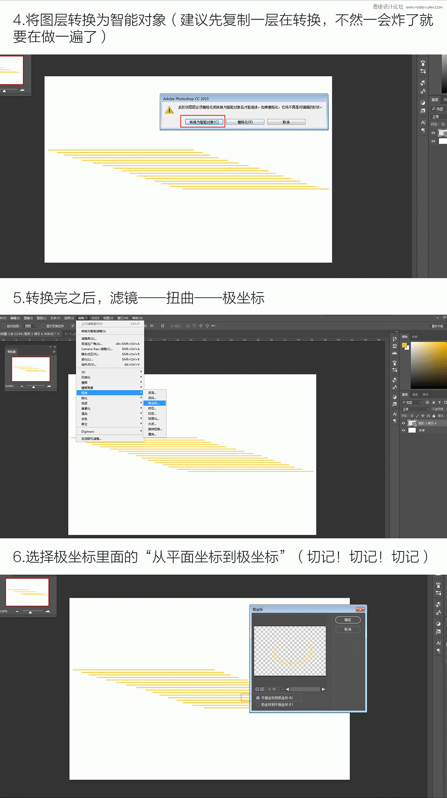Click 转换为智能对象(C) button
The height and width of the screenshot is (798, 447).
tap(204, 122)
